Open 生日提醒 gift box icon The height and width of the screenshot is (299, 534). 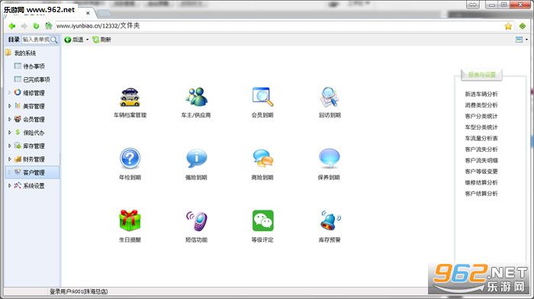click(x=130, y=220)
